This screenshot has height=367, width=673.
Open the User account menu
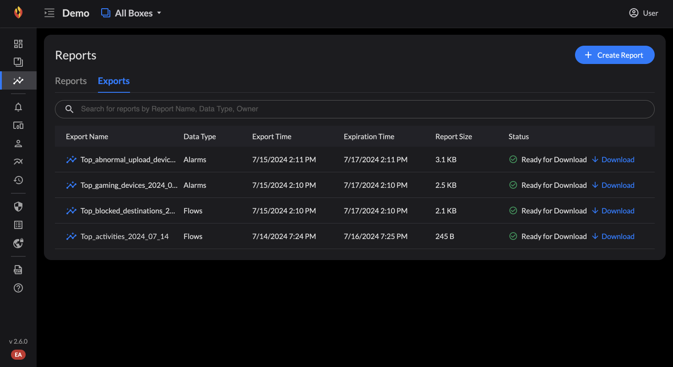point(644,13)
